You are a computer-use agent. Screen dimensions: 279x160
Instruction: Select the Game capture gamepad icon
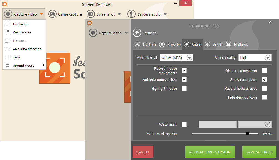tap(52, 14)
